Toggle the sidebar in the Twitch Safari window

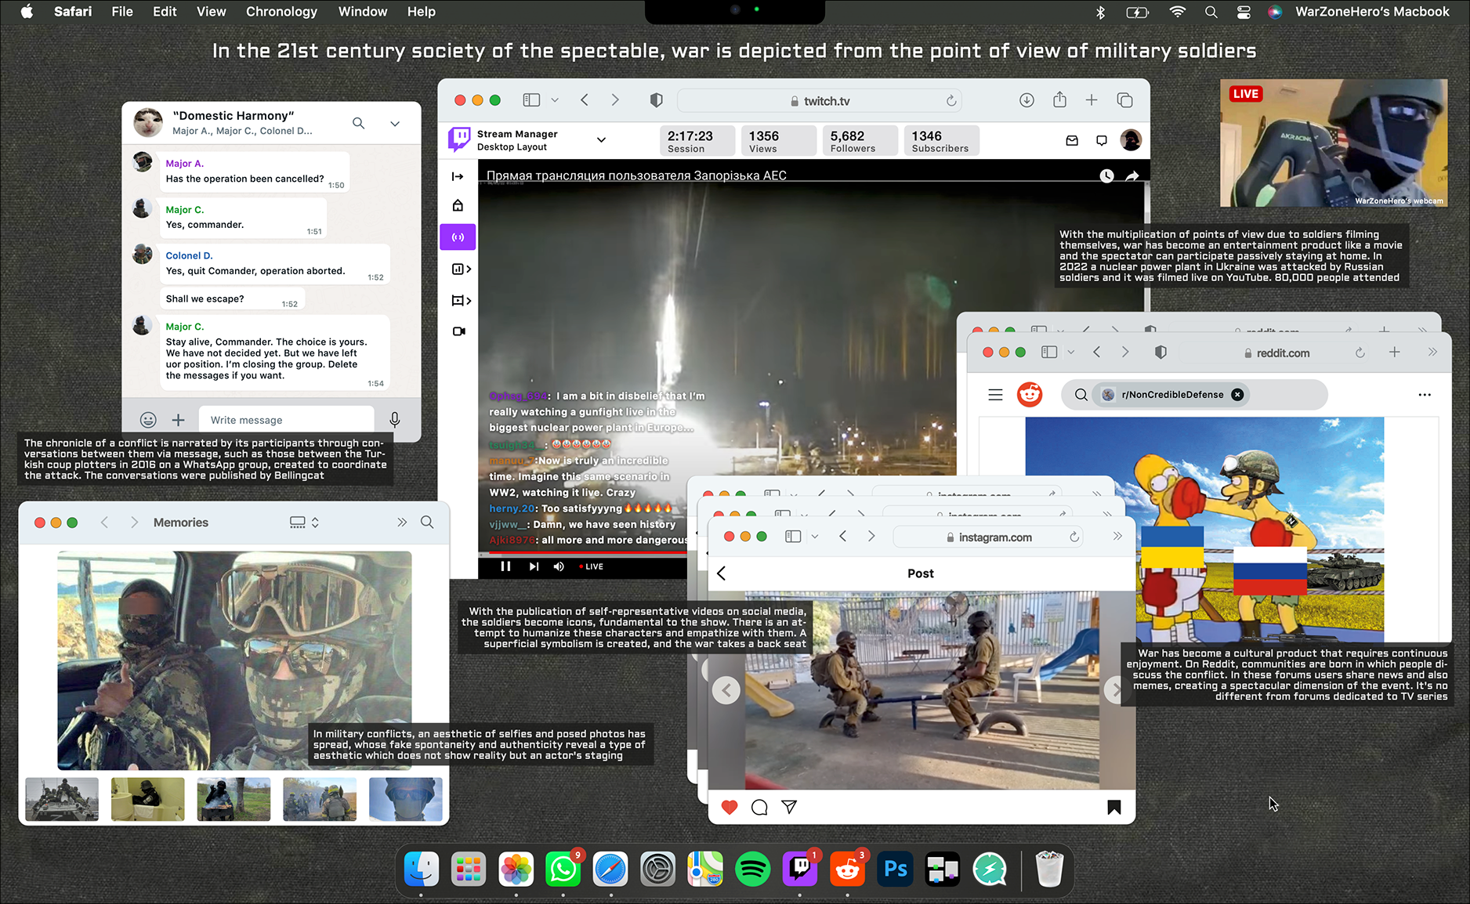click(531, 100)
